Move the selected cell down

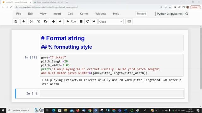tap(60, 21)
